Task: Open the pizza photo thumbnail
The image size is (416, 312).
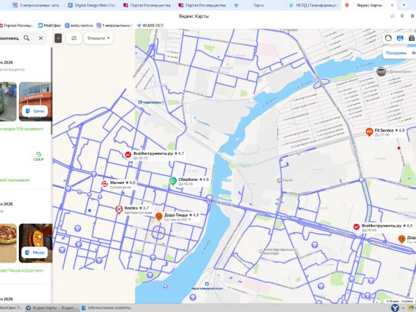Action: [x=8, y=243]
